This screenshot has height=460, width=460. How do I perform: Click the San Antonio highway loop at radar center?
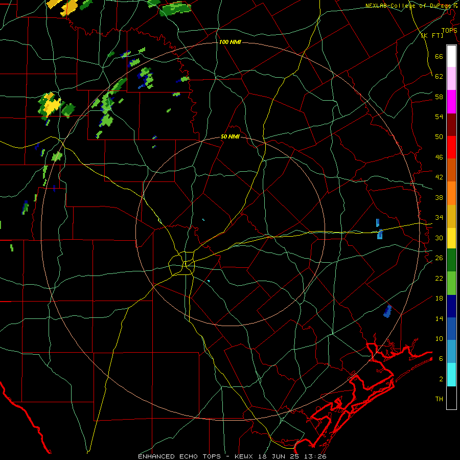182,264
